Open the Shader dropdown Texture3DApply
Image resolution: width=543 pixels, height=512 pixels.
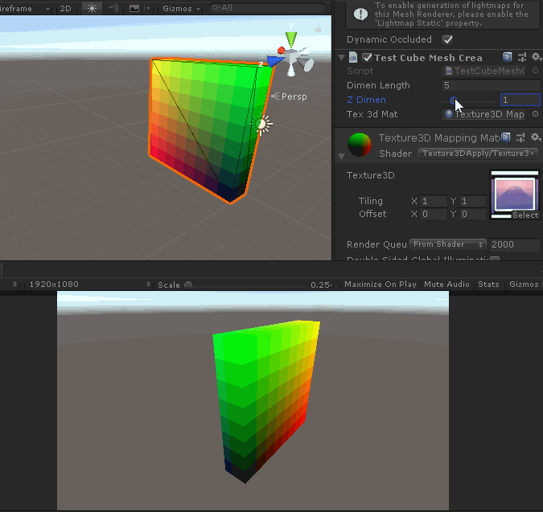[478, 154]
